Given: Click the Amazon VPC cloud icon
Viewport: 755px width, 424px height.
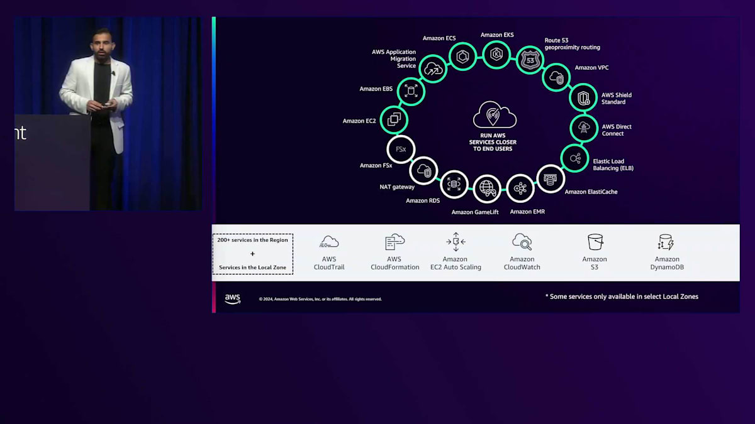Looking at the screenshot, I should (x=556, y=77).
